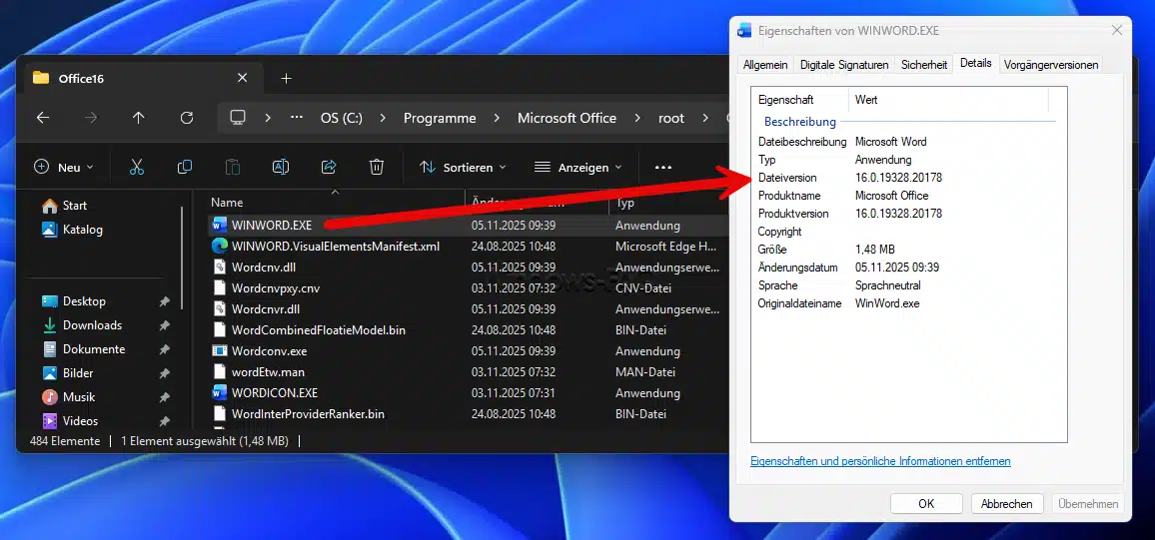Go up one folder level
The width and height of the screenshot is (1155, 540).
(x=138, y=118)
